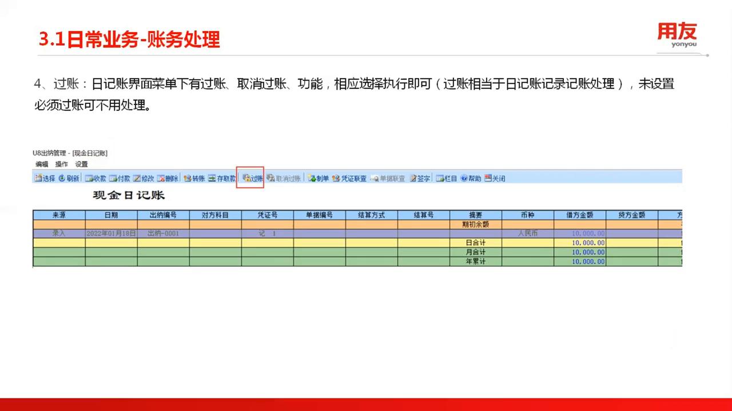Open the 栏目 (Columns) settings icon
Screen dimensions: 732x411
click(x=447, y=178)
